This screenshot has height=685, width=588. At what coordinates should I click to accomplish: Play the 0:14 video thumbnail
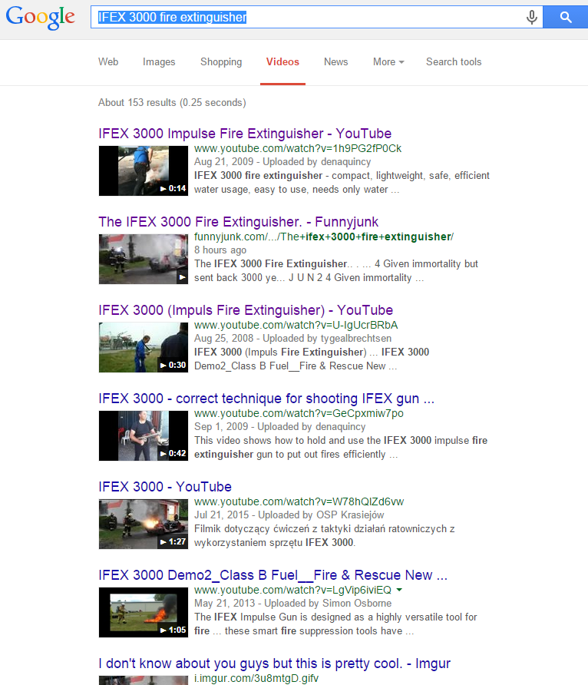143,170
